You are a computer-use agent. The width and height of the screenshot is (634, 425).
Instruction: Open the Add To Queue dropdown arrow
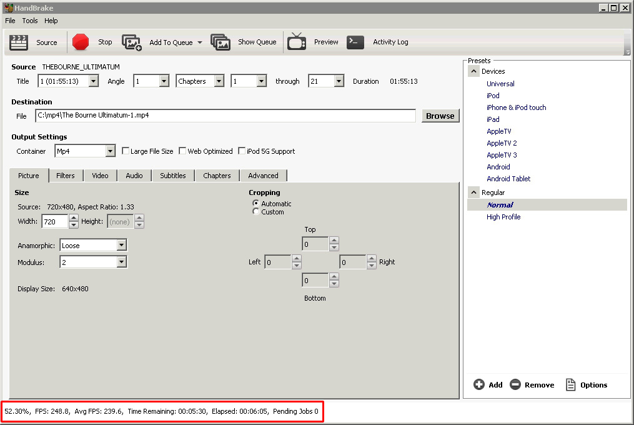(x=200, y=42)
